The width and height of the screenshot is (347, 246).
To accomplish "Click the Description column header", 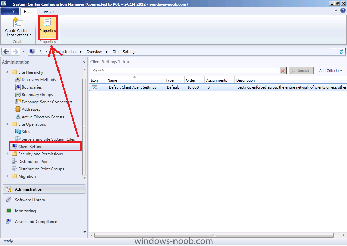I will (x=291, y=80).
